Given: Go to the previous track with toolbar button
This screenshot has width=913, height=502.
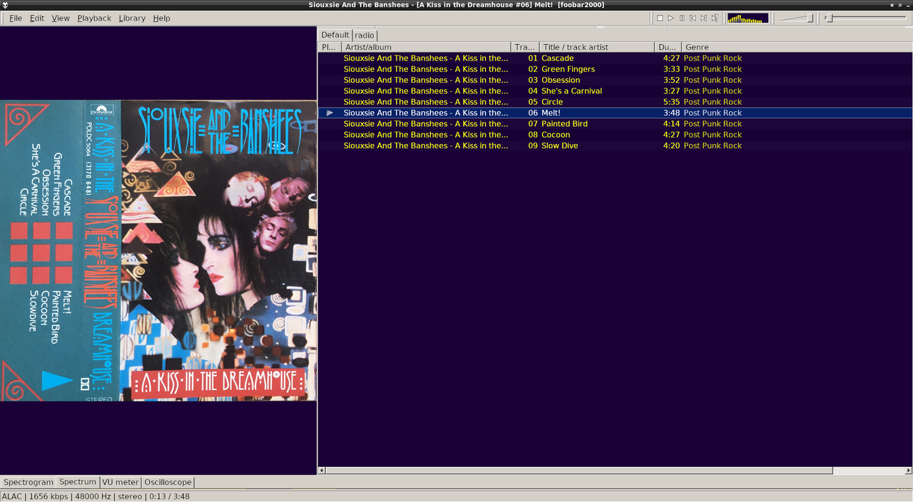Looking at the screenshot, I should 693,18.
